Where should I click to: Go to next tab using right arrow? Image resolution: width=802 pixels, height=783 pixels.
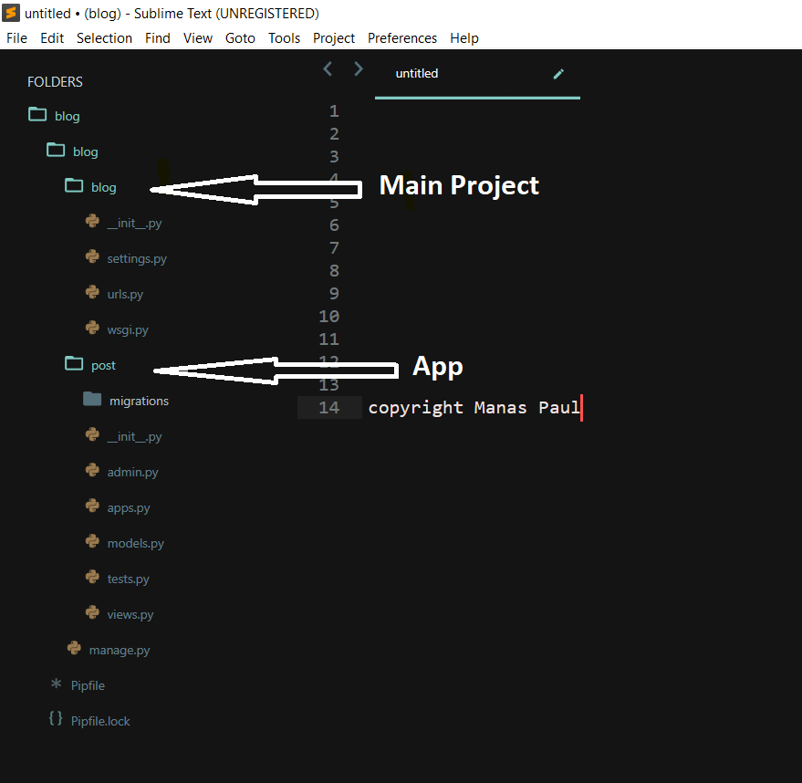click(359, 69)
